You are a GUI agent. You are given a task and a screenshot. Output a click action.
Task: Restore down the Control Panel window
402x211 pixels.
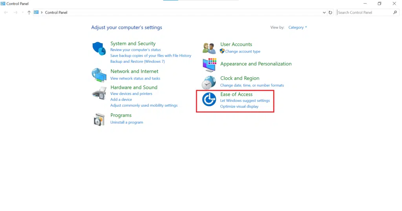[x=380, y=4]
